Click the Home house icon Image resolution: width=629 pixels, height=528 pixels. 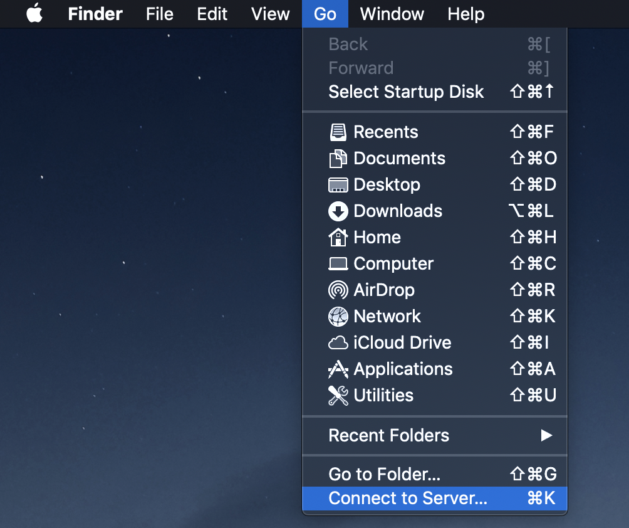(338, 237)
